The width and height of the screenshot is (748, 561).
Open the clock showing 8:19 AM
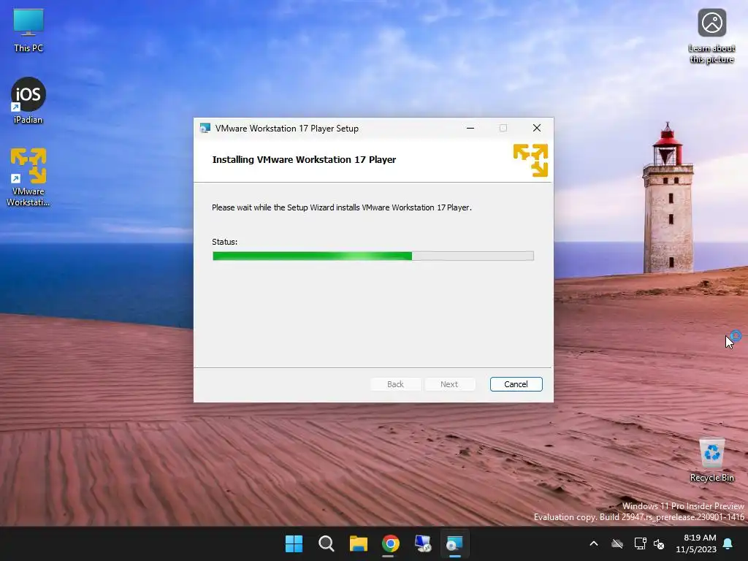click(696, 543)
